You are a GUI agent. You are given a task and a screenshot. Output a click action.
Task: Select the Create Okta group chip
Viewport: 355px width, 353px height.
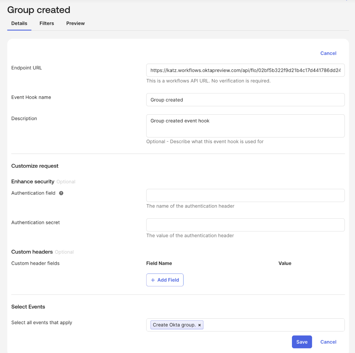tap(174, 325)
